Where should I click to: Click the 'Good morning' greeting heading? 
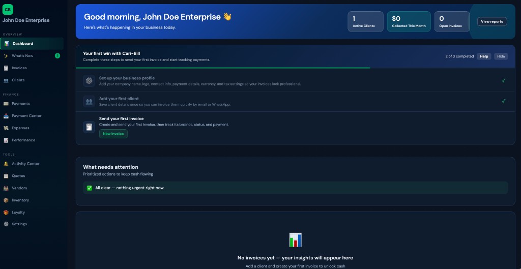(158, 17)
